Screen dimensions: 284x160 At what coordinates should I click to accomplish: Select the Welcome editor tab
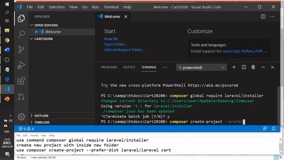coord(112,16)
